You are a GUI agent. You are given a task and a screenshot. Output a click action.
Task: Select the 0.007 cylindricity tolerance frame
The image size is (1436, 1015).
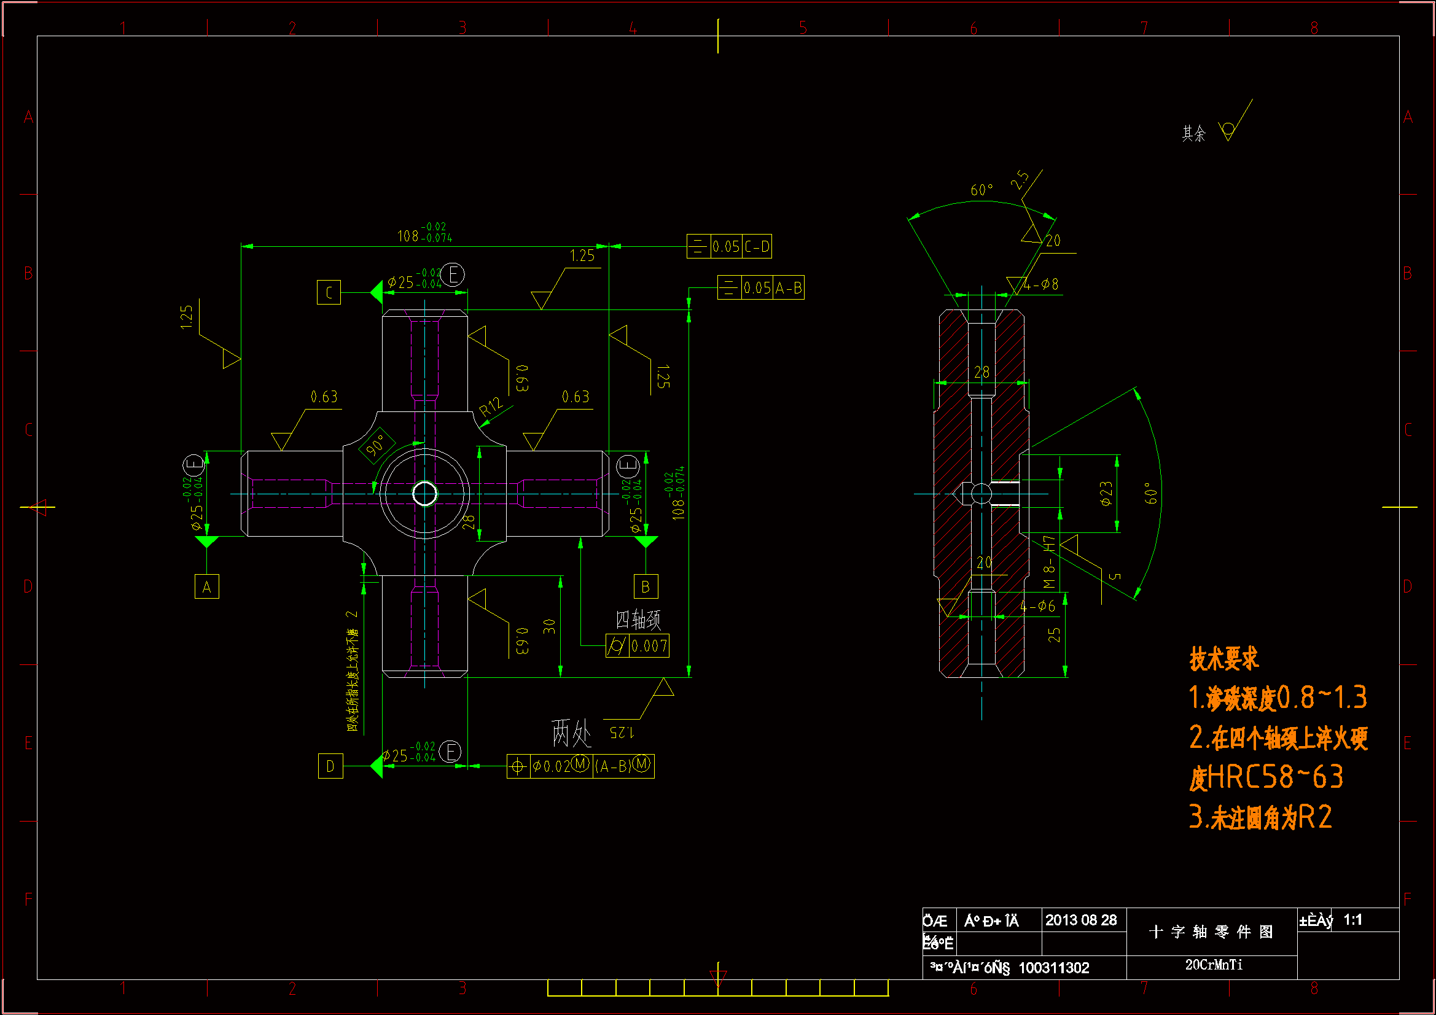638,645
